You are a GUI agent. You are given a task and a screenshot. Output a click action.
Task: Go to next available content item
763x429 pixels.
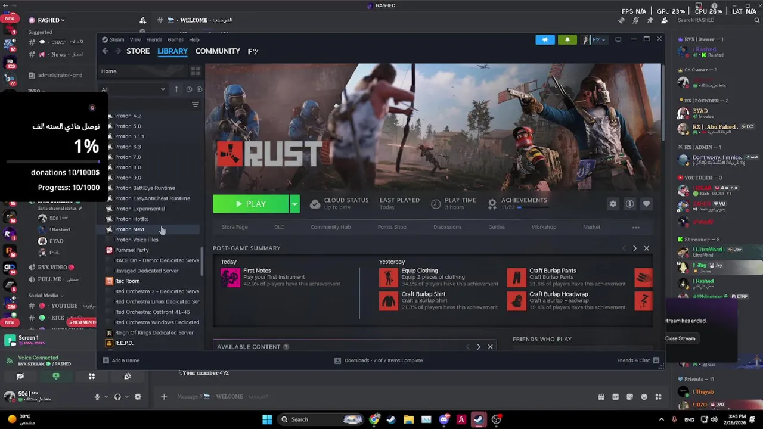point(478,347)
